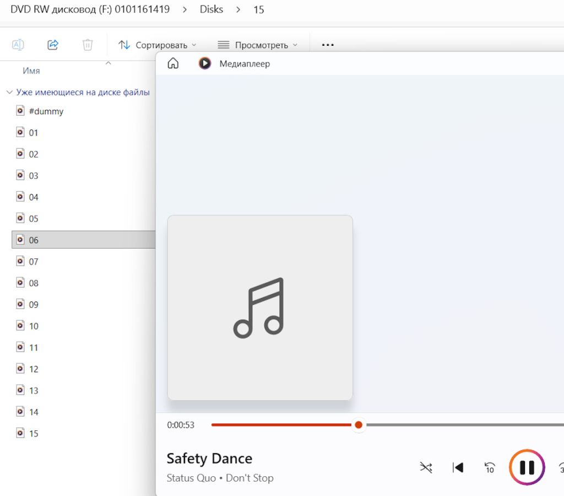Skip to the previous track
This screenshot has height=496, width=564.
(x=458, y=467)
